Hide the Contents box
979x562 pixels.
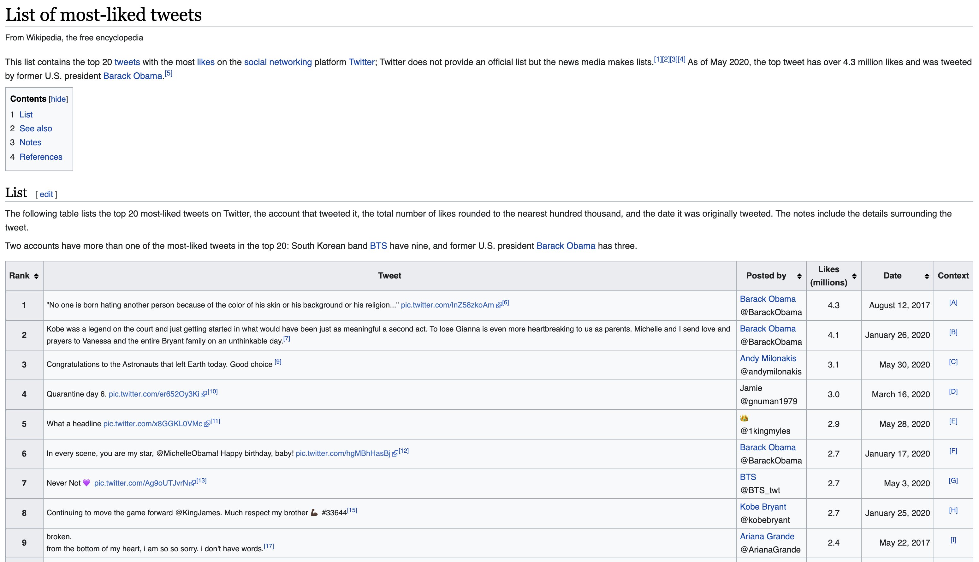coord(58,99)
